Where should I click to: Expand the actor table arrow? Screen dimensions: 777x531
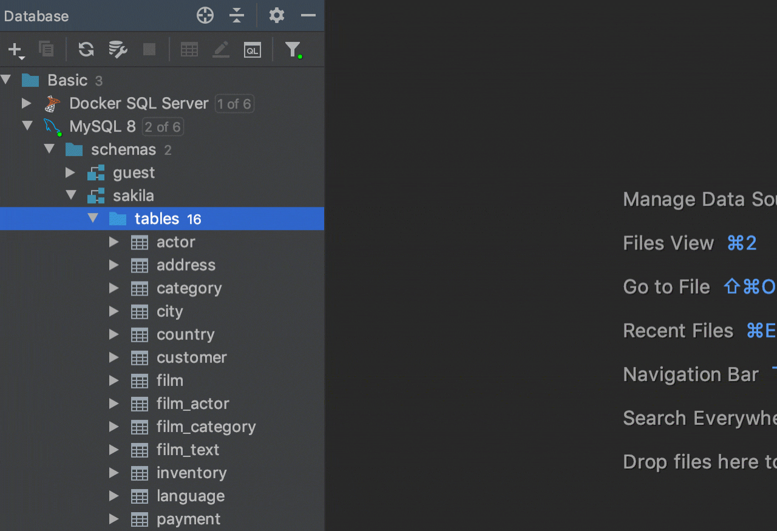coord(114,242)
